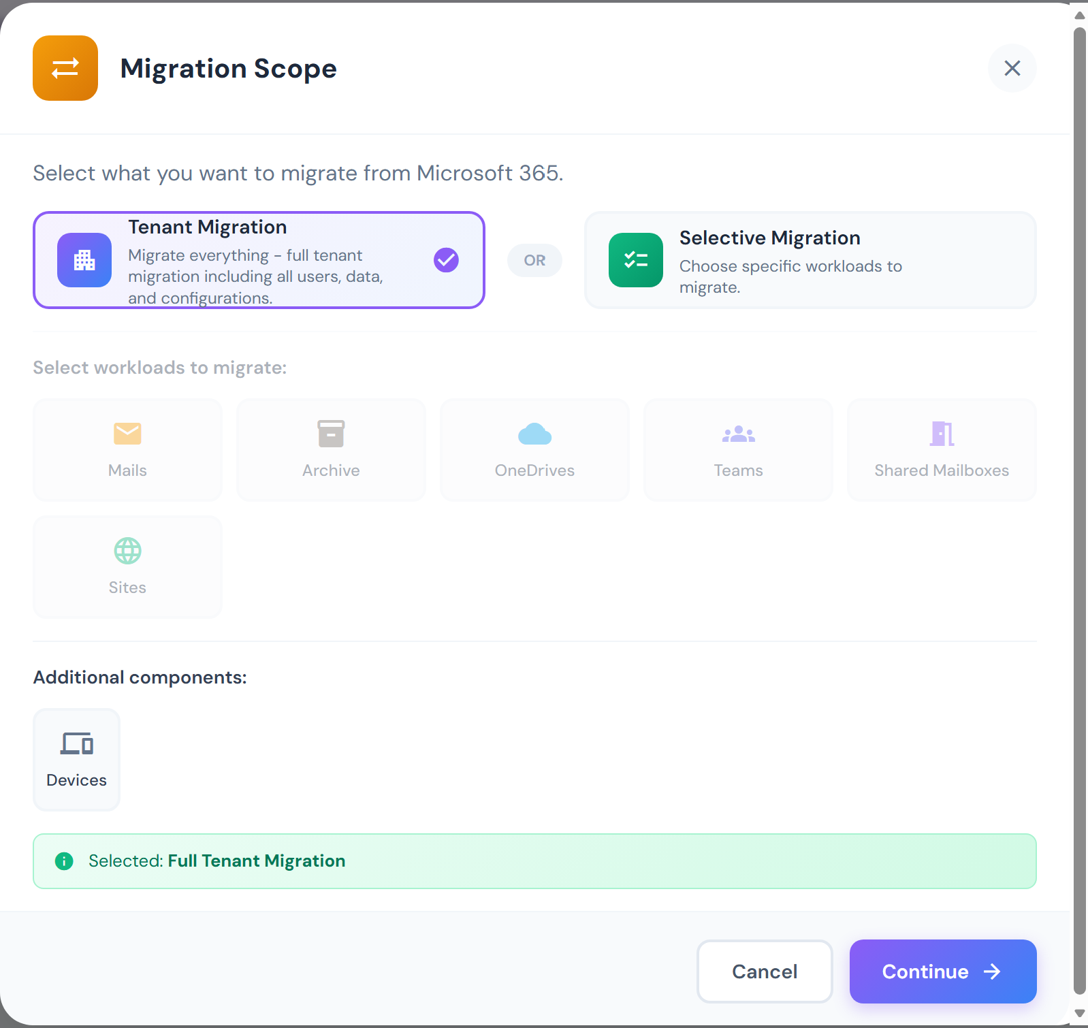Toggle the Teams workload label
1088x1028 pixels.
tap(738, 470)
